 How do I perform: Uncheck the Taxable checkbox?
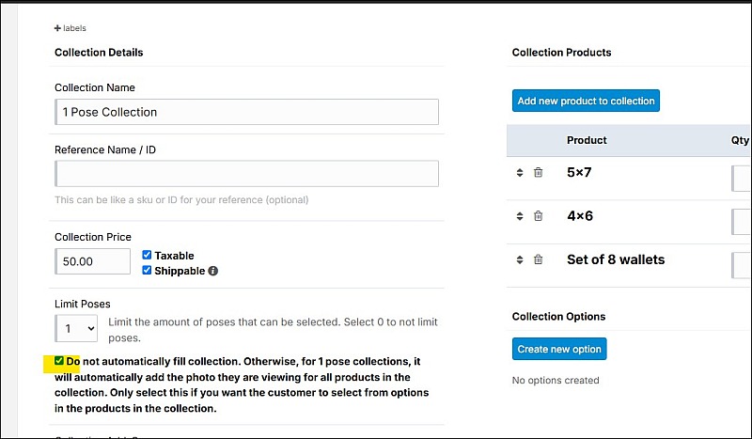point(147,255)
